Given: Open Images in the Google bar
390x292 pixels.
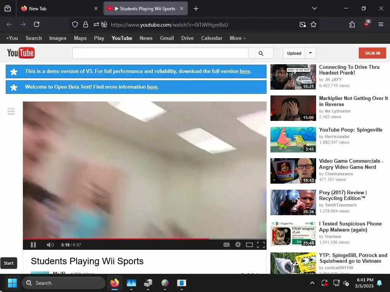Looking at the screenshot, I should pyautogui.click(x=58, y=38).
